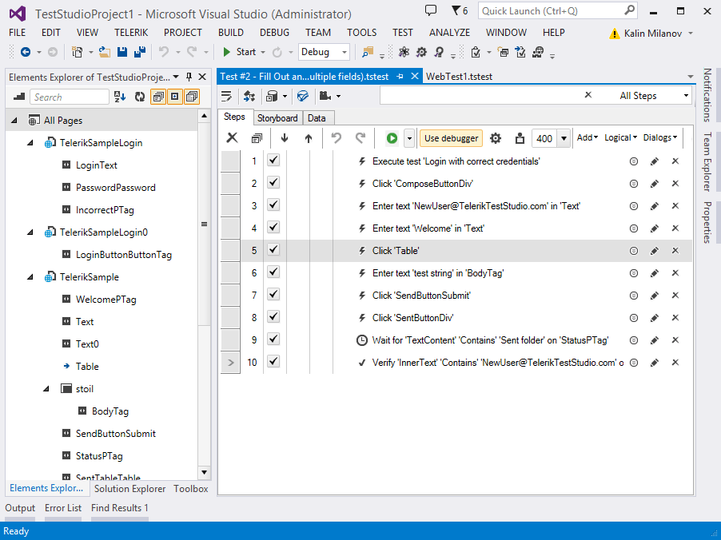This screenshot has width=721, height=540.
Task: Click the undo icon in Steps toolbar
Action: [x=337, y=138]
